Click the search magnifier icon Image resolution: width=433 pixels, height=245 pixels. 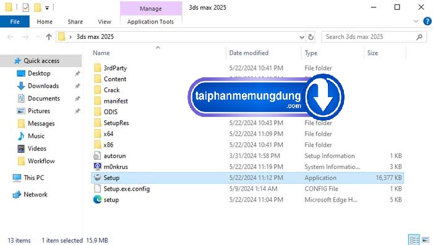(419, 37)
